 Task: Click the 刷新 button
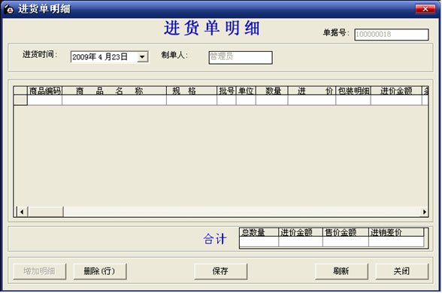[x=341, y=271]
